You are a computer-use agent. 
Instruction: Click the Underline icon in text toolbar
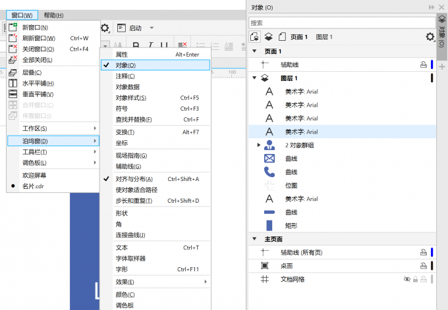[x=164, y=45]
